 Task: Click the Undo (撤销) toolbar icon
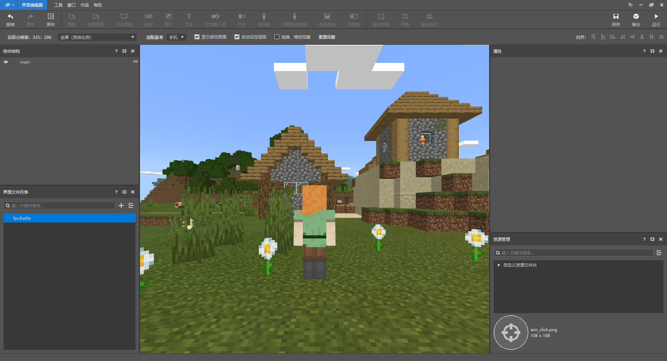(10, 20)
